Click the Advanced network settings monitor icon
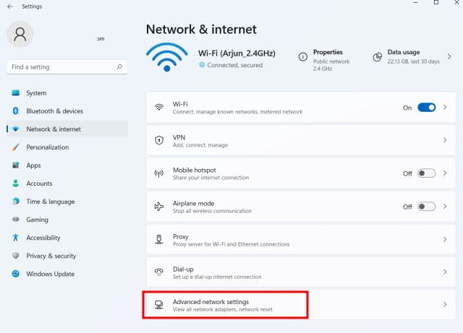Viewport: 463px width, 333px height. coord(159,305)
